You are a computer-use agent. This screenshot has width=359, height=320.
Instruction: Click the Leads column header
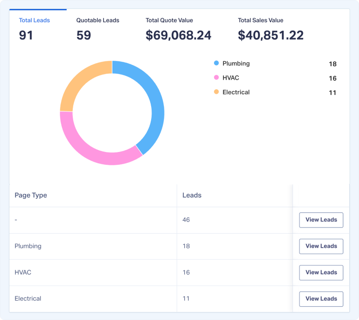tap(192, 195)
